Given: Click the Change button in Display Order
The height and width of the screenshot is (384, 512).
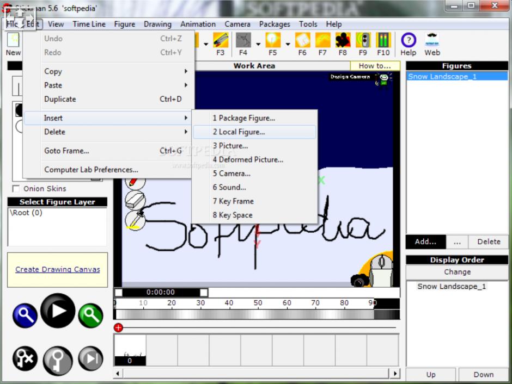Looking at the screenshot, I should click(457, 272).
